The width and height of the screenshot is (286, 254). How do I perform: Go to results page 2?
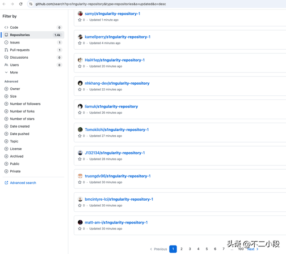181,249
